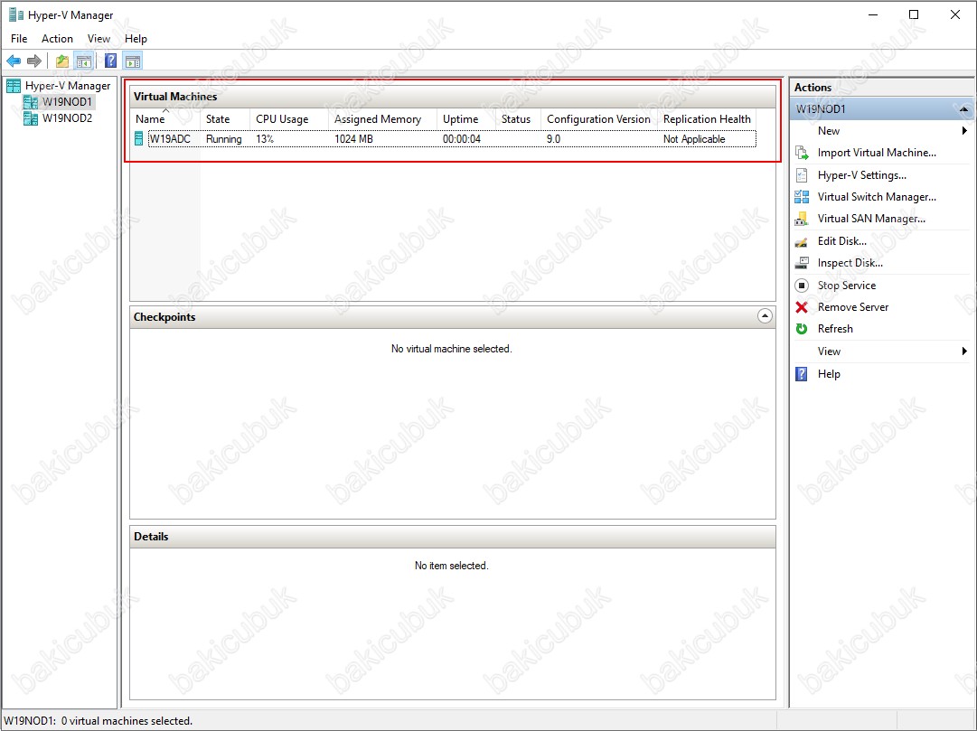Click the Not Applicable replication health cell
The height and width of the screenshot is (731, 977).
(x=694, y=139)
